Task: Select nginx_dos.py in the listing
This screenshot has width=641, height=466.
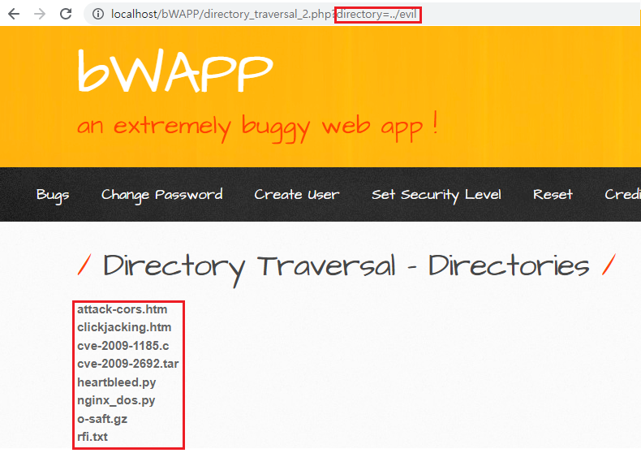Action: point(116,400)
